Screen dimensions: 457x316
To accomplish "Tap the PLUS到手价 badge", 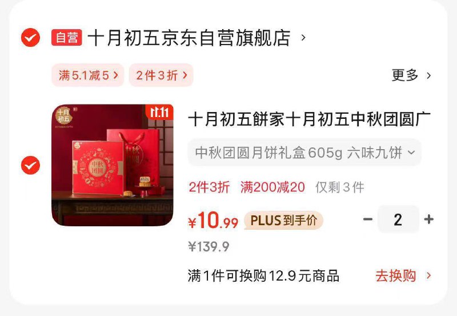I will coord(283,221).
